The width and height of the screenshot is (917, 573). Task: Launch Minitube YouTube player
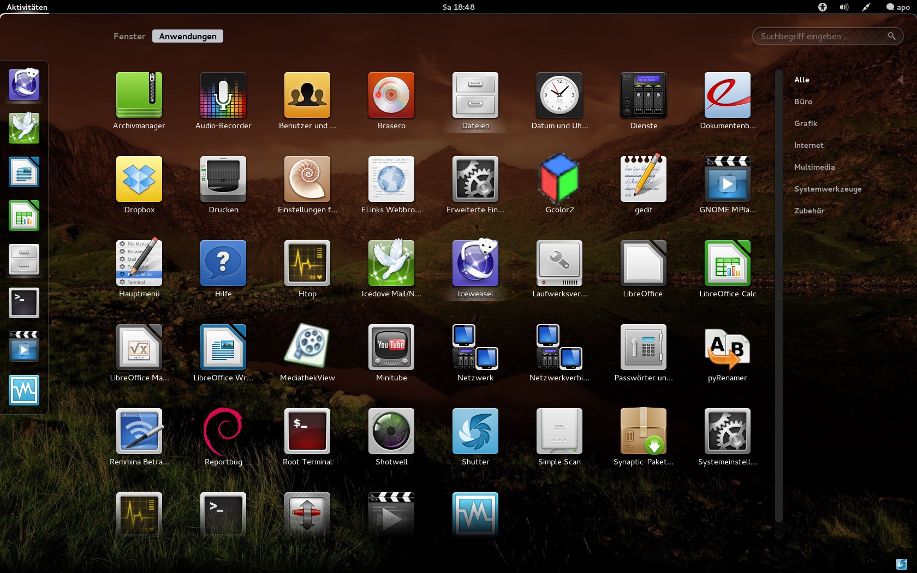(x=391, y=348)
